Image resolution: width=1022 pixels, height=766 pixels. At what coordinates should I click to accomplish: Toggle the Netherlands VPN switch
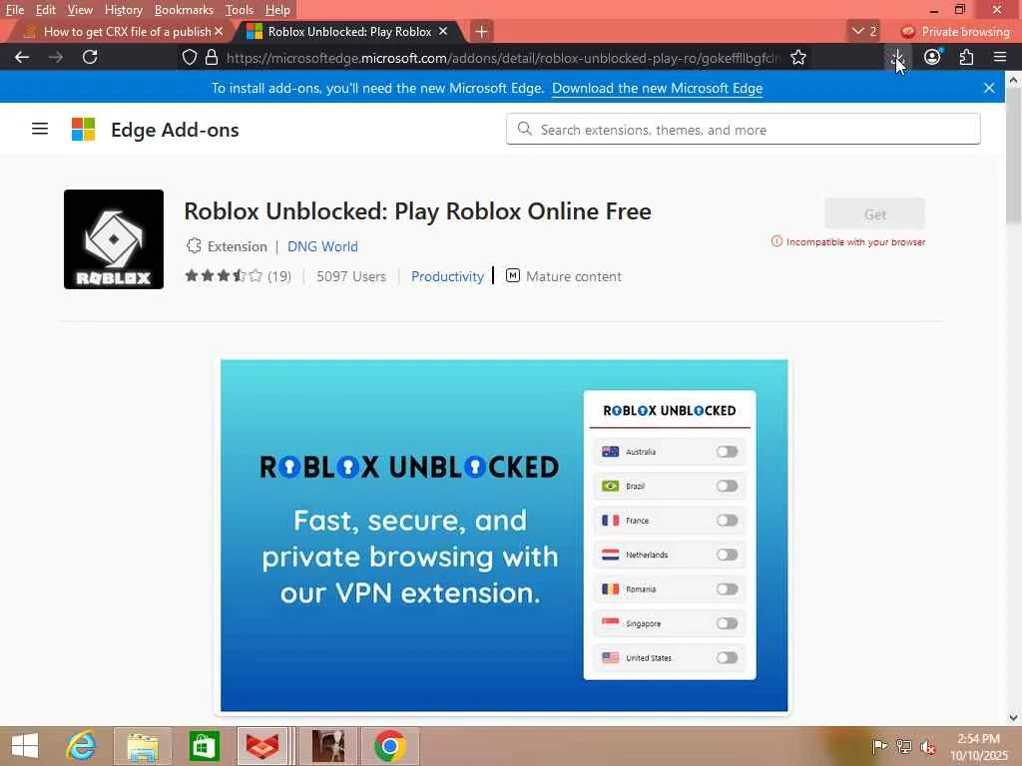pos(727,555)
